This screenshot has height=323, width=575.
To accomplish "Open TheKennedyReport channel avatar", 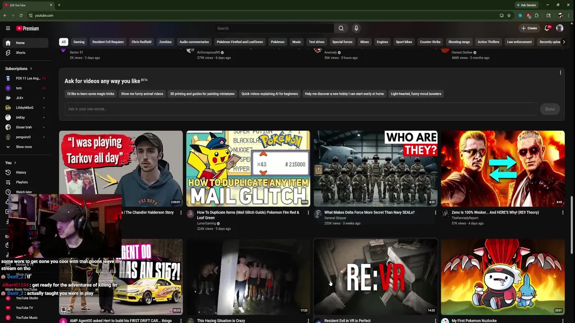I will coord(445,214).
